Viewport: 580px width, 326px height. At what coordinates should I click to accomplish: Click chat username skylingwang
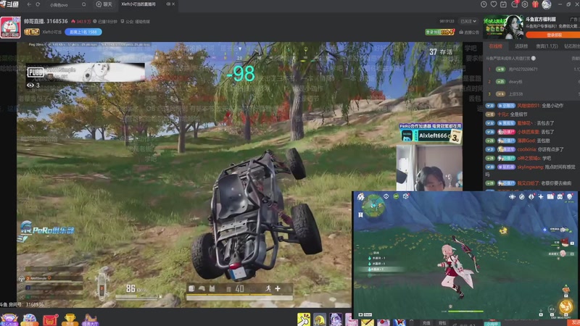530,167
